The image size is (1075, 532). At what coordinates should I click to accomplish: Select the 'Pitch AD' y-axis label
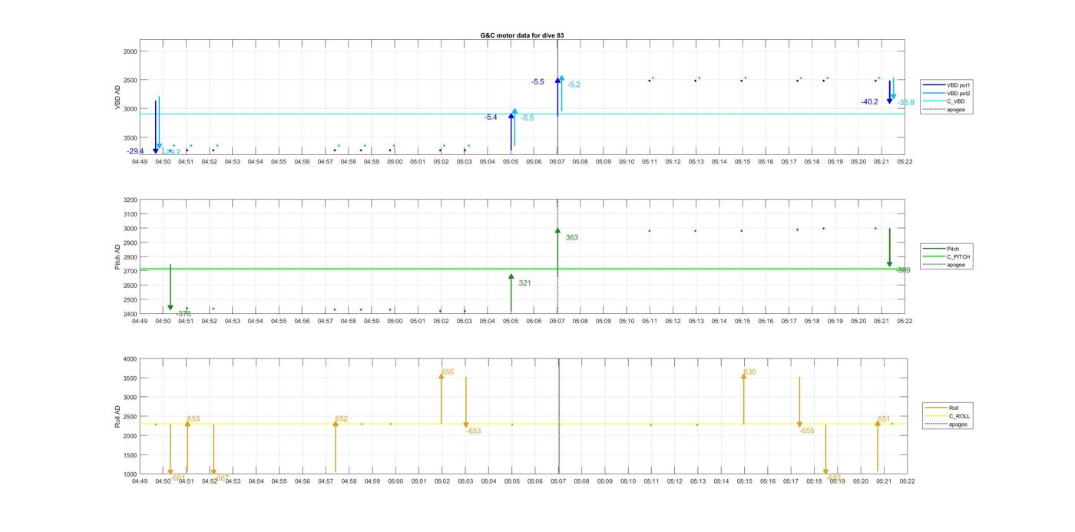pos(118,256)
